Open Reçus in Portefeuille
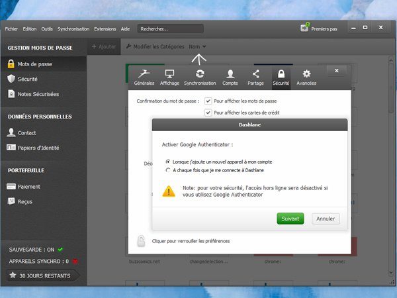Image resolution: width=397 pixels, height=298 pixels. pyautogui.click(x=44, y=202)
